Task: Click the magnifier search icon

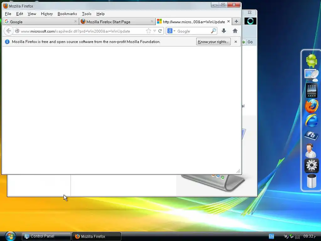Action: tap(213, 31)
